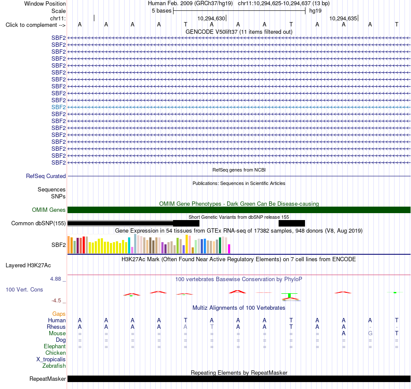This screenshot has height=389, width=411.
Task: Click the Human Feb. 2009 (GRCh37/hg19) position text
Action: coord(190,3)
